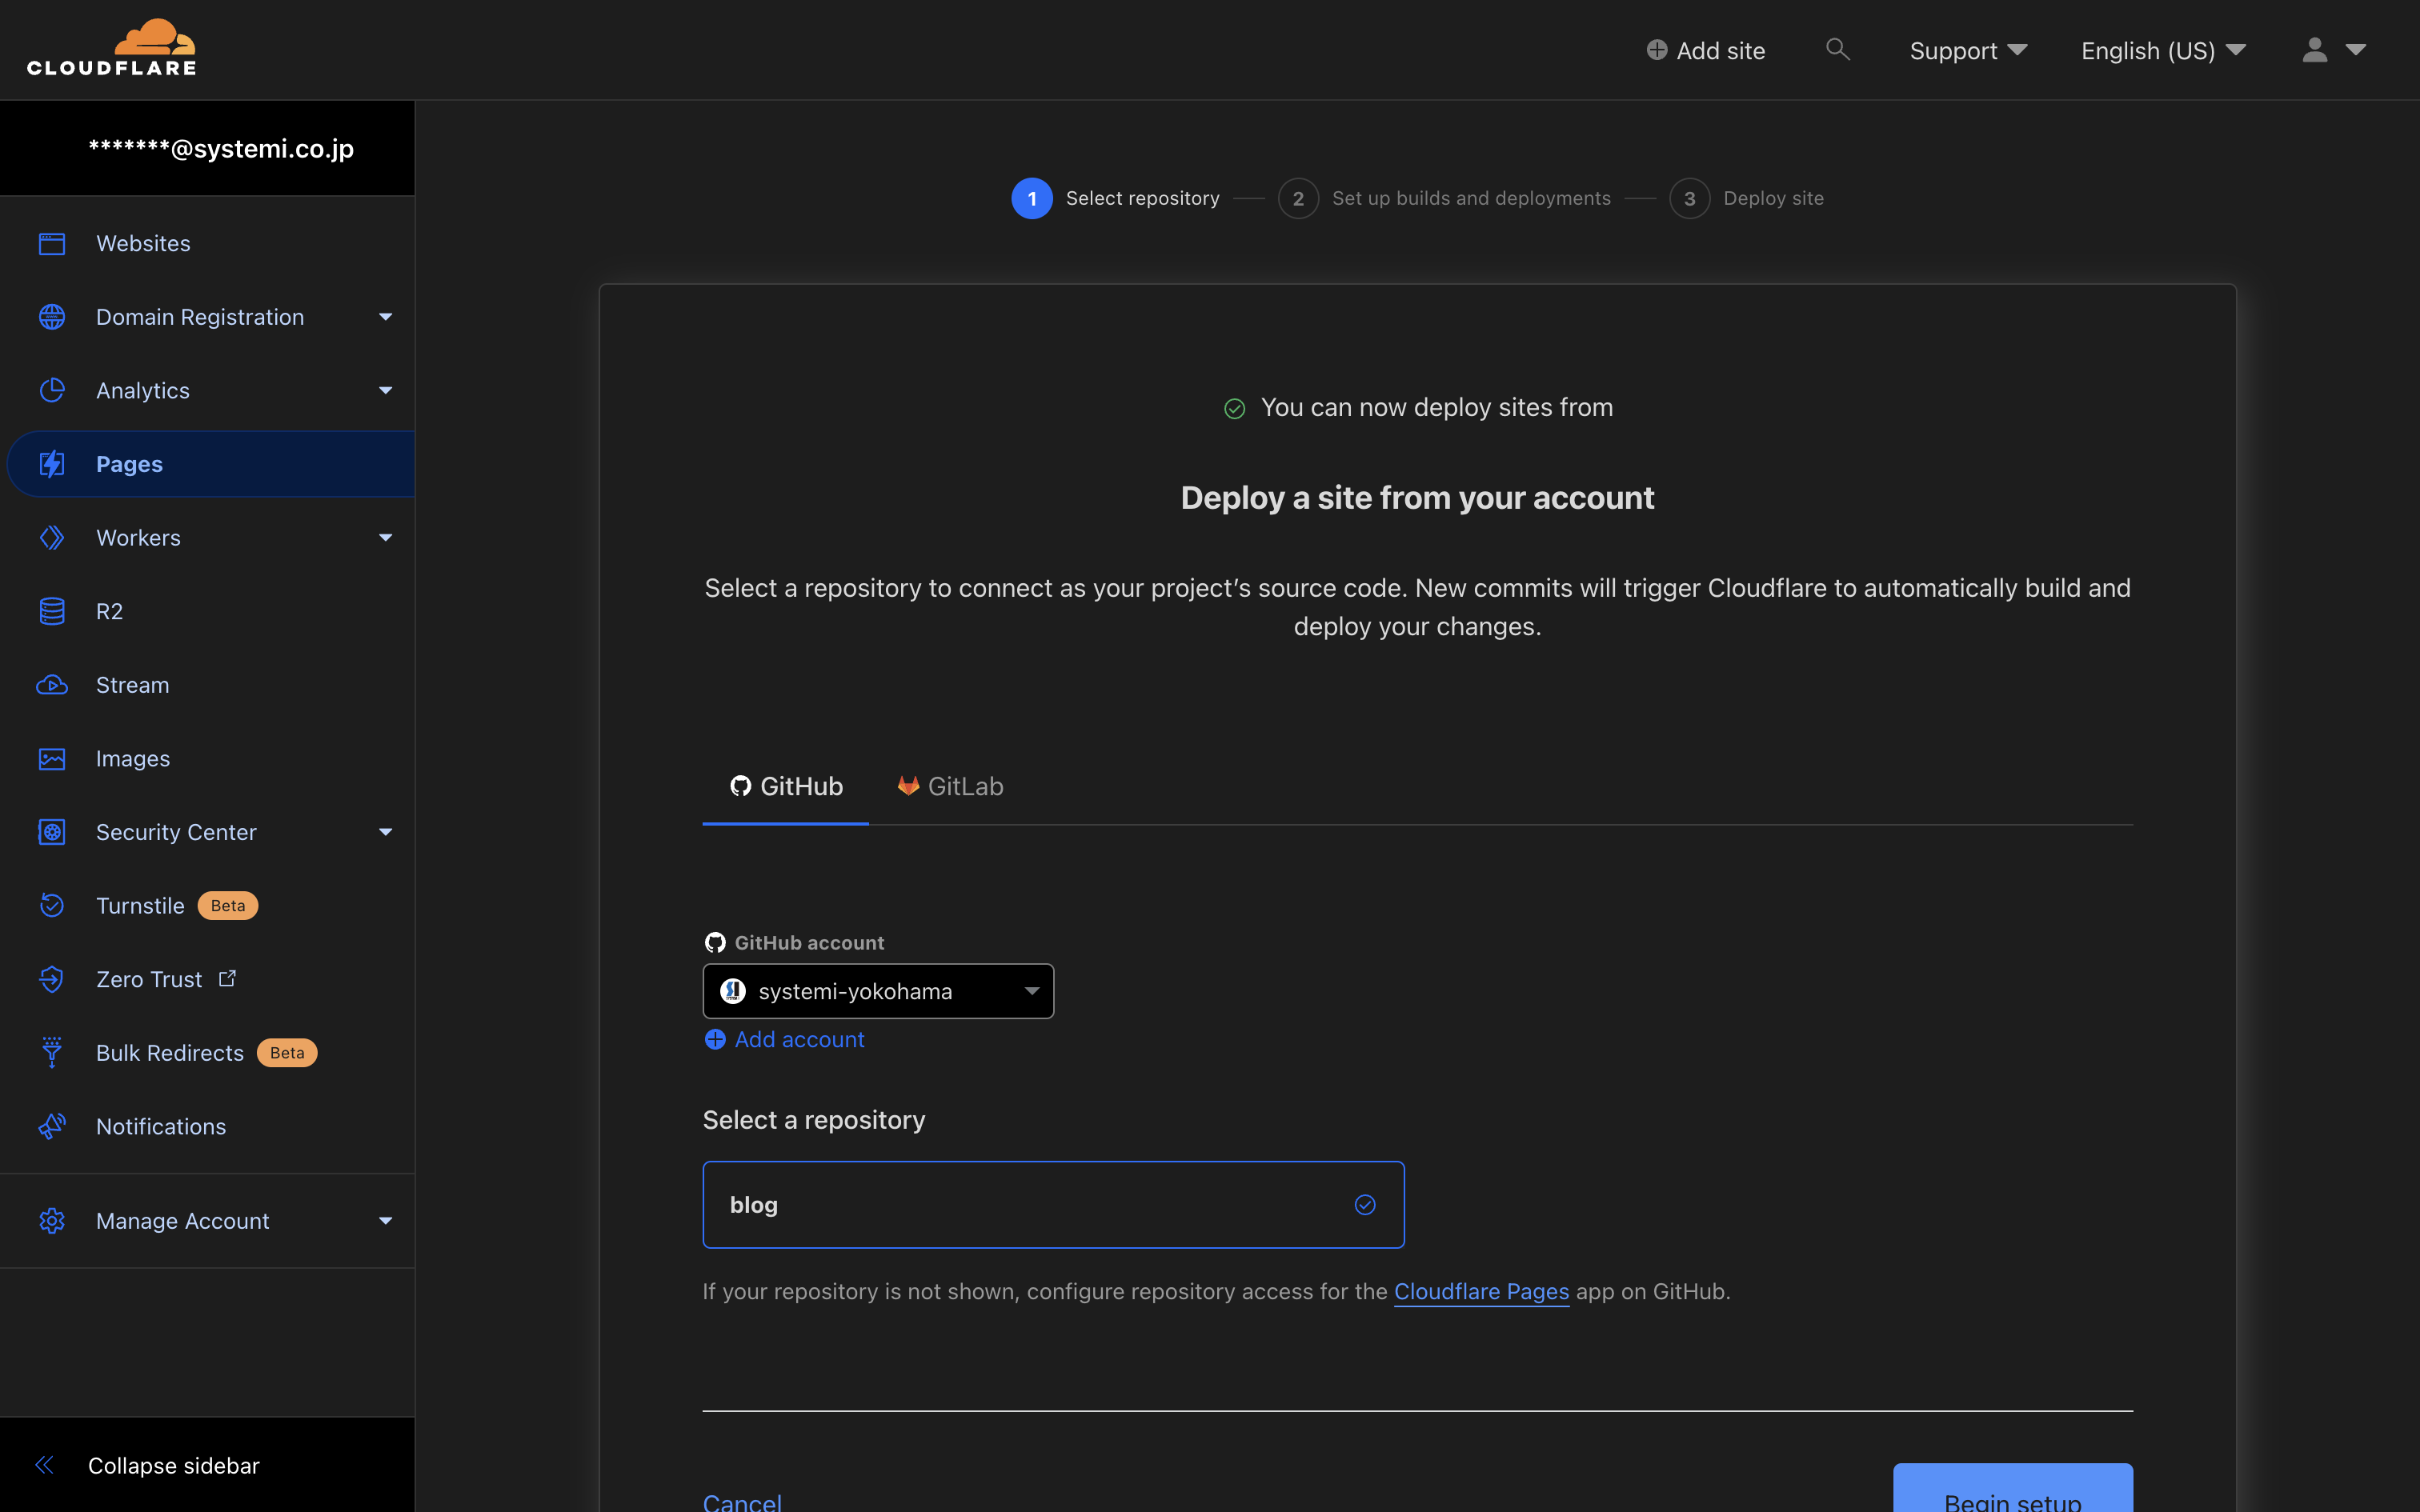This screenshot has height=1512, width=2420.
Task: Select the blog repository row
Action: [1053, 1205]
